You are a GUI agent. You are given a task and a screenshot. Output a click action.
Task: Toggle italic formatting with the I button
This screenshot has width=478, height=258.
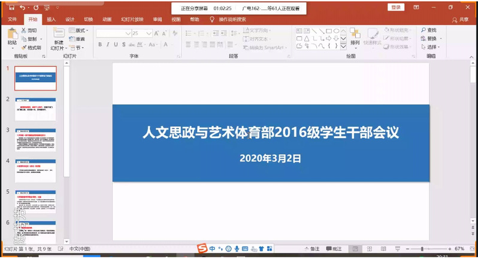pos(108,44)
